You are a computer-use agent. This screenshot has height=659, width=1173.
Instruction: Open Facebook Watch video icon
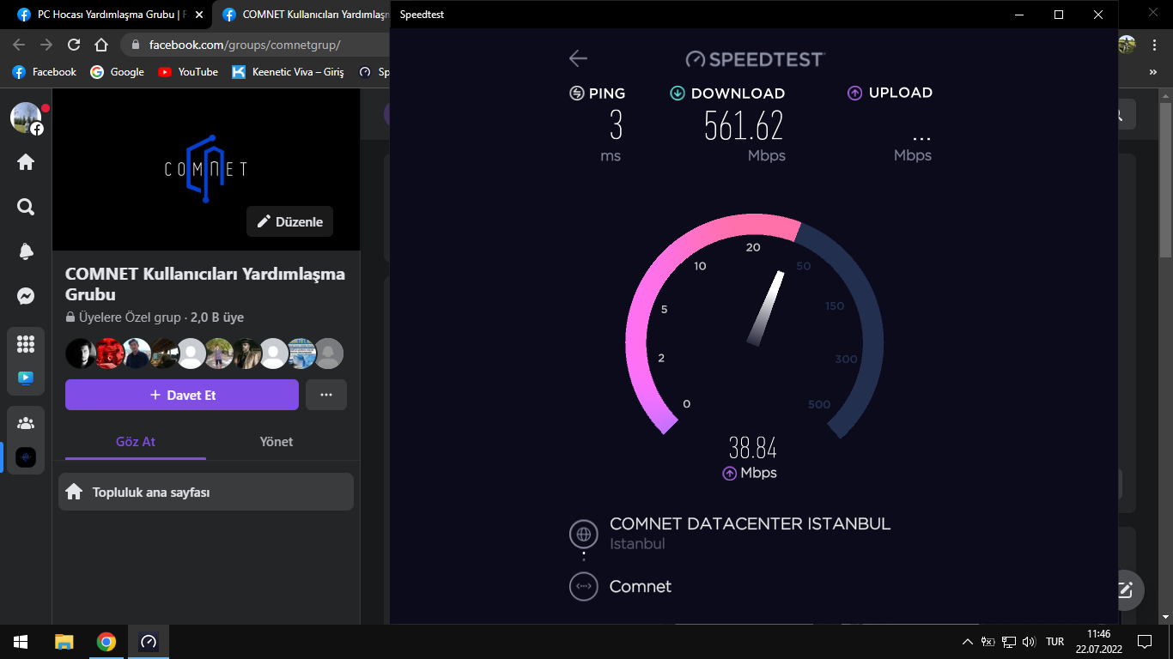[26, 378]
